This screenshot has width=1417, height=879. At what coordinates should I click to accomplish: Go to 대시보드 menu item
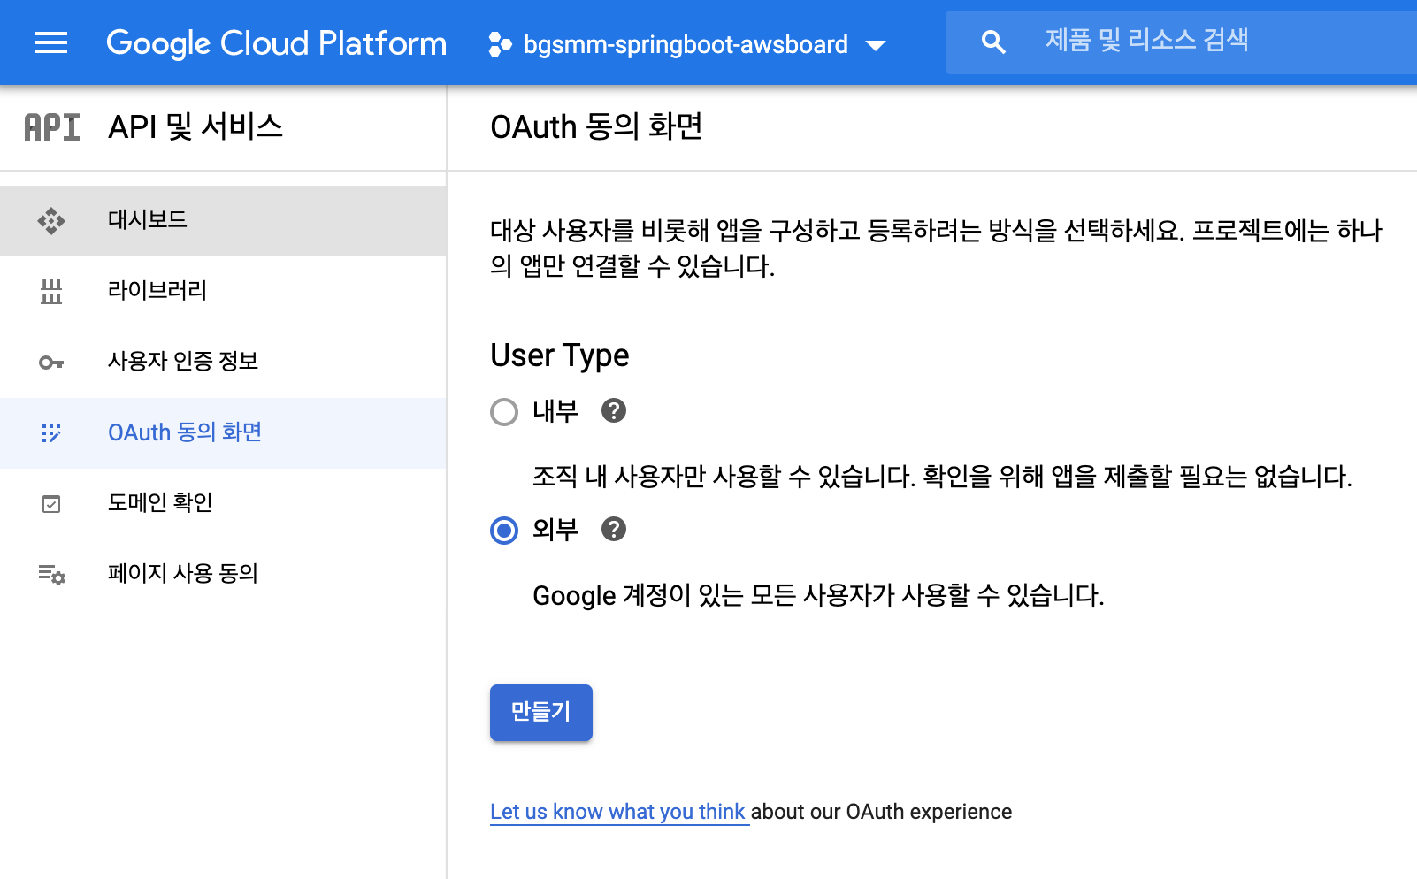coord(148,219)
